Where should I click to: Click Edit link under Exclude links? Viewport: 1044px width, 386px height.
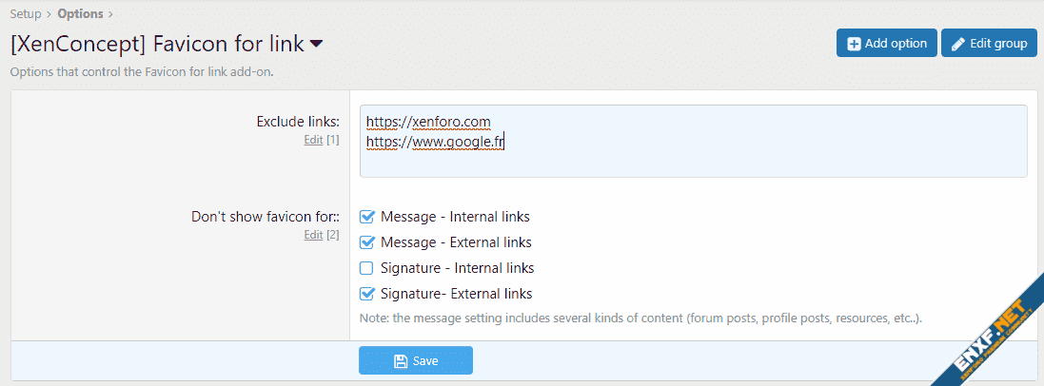pyautogui.click(x=313, y=140)
